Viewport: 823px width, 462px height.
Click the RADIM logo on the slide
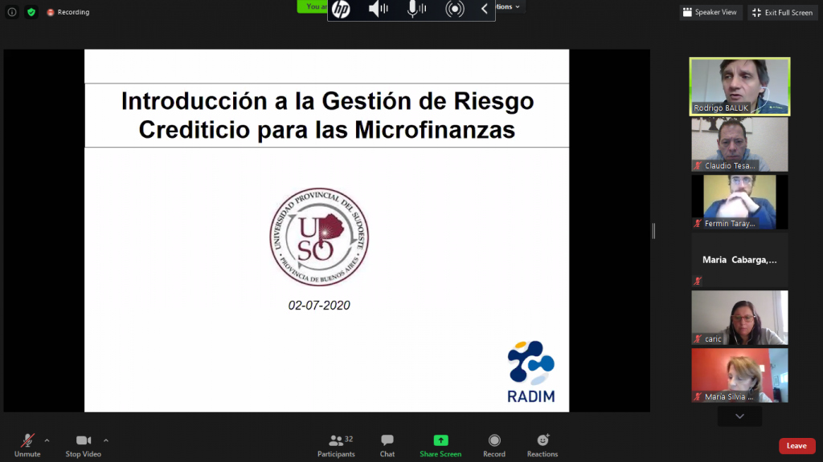[x=531, y=371]
